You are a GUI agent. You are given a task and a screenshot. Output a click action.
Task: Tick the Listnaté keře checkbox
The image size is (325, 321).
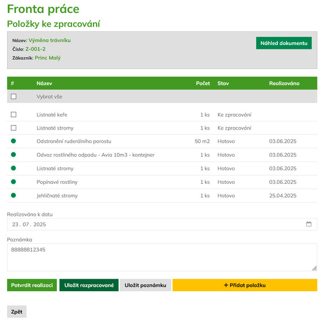tap(14, 114)
